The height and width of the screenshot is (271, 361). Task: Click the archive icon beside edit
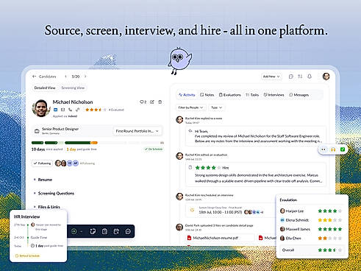pos(160,102)
